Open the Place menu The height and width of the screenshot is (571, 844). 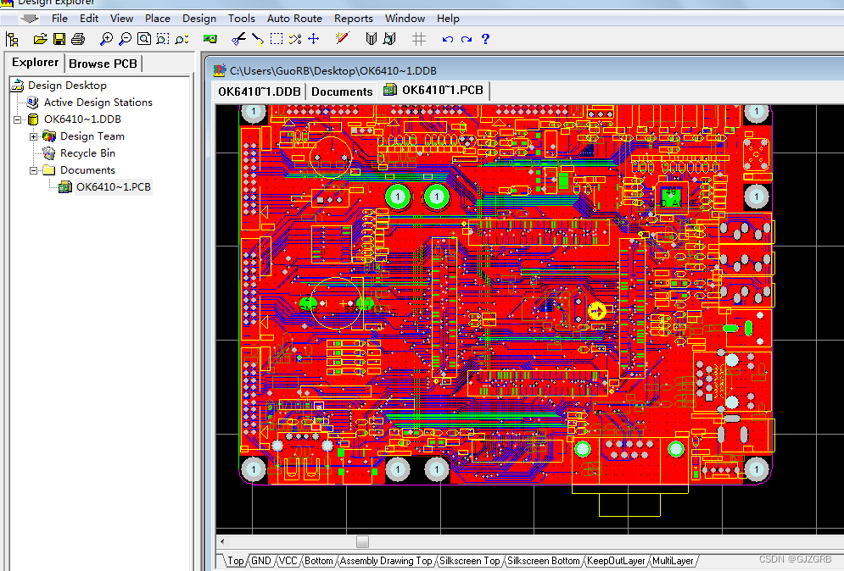pyautogui.click(x=158, y=19)
